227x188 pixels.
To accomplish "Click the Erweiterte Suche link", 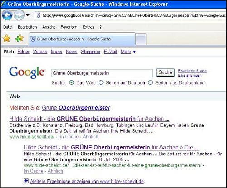I will [x=192, y=71].
